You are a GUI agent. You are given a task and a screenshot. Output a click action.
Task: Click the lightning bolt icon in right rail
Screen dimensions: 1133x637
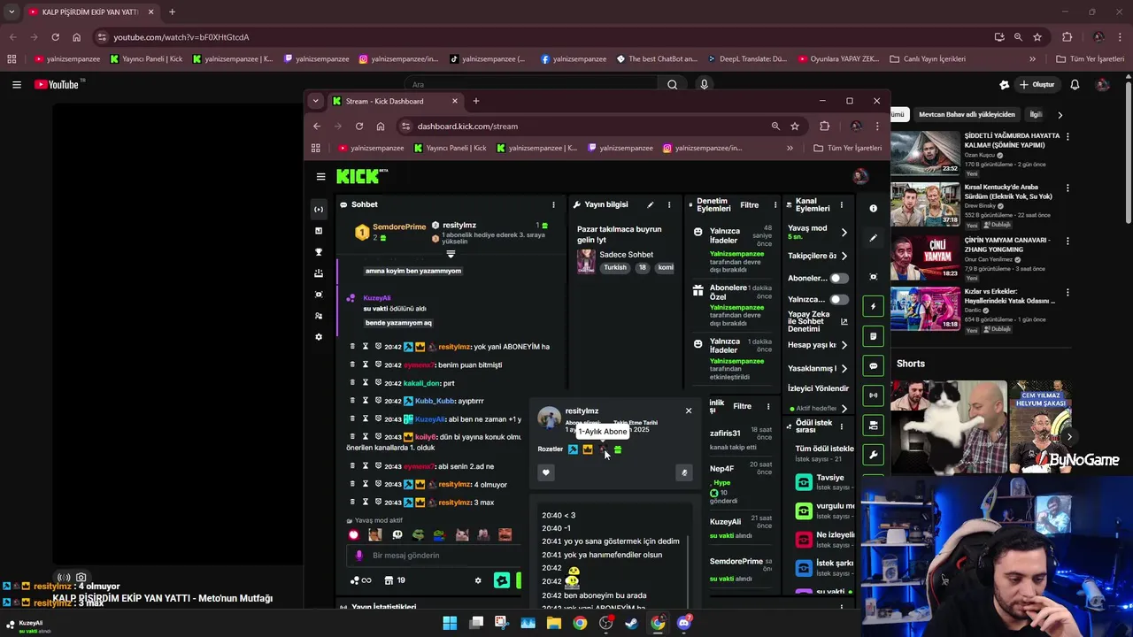[x=873, y=306]
